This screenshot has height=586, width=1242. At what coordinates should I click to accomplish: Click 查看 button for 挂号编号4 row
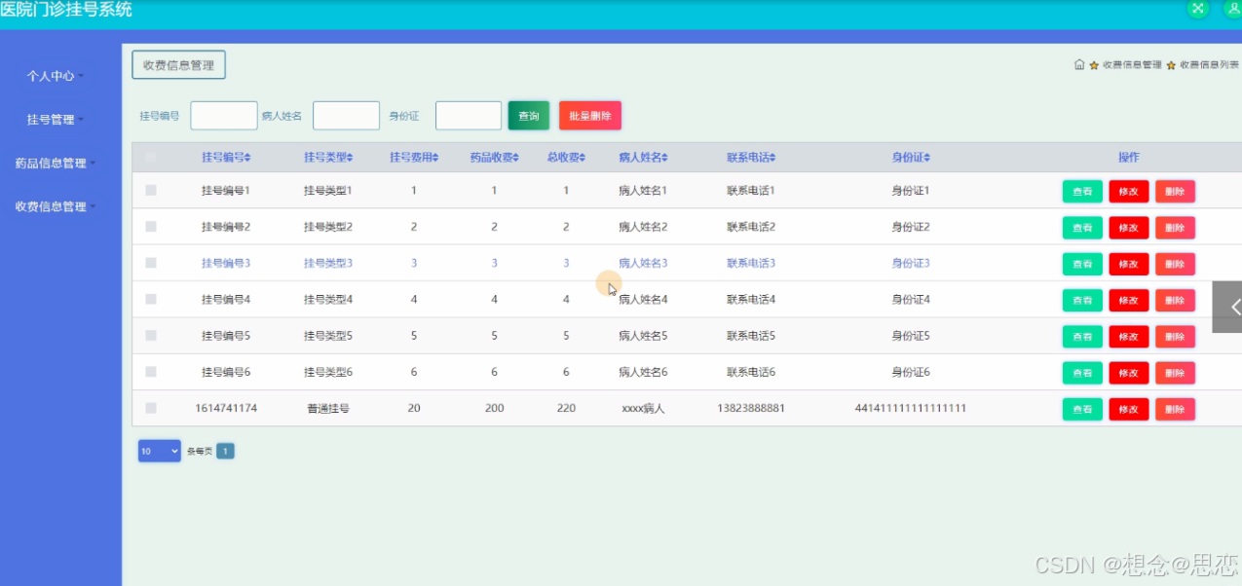point(1082,300)
